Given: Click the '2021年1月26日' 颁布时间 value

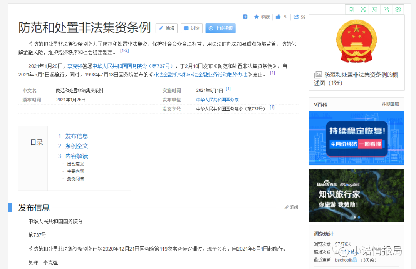Looking at the screenshot, I should pos(71,100).
